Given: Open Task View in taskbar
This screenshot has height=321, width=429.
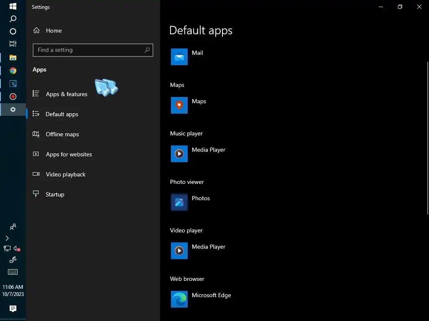Looking at the screenshot, I should click(x=13, y=43).
